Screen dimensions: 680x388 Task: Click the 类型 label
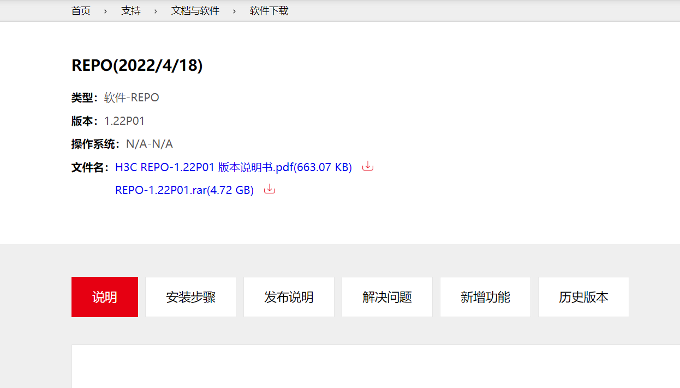[85, 98]
